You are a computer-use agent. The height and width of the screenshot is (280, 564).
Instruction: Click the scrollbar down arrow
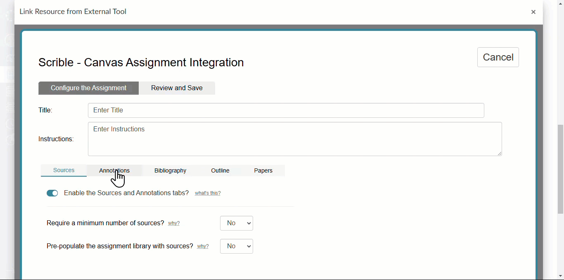click(x=560, y=276)
